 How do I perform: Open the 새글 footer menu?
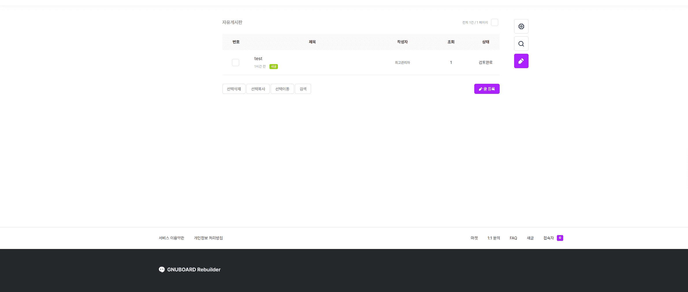pyautogui.click(x=530, y=238)
